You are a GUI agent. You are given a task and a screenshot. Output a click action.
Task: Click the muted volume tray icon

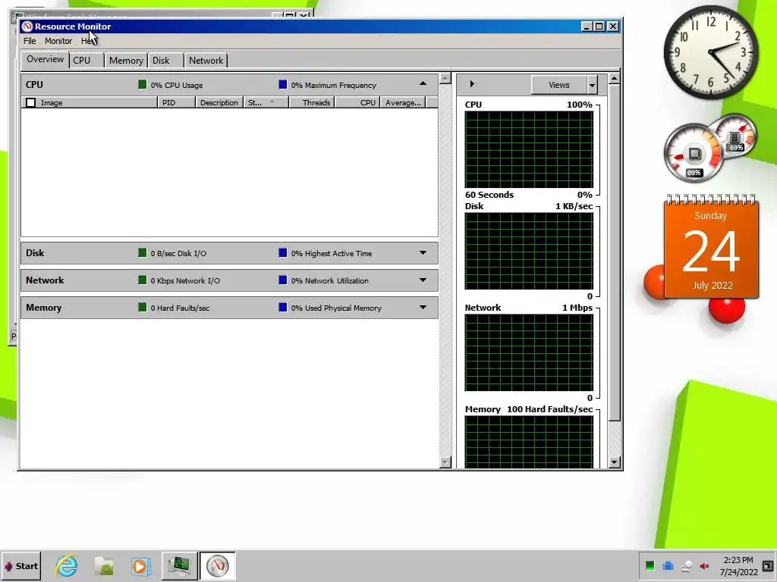click(704, 565)
